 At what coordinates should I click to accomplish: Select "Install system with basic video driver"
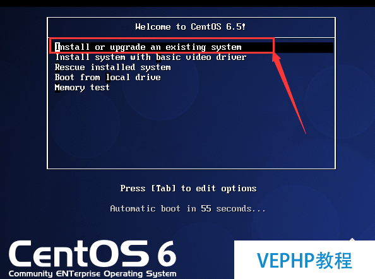pos(151,57)
